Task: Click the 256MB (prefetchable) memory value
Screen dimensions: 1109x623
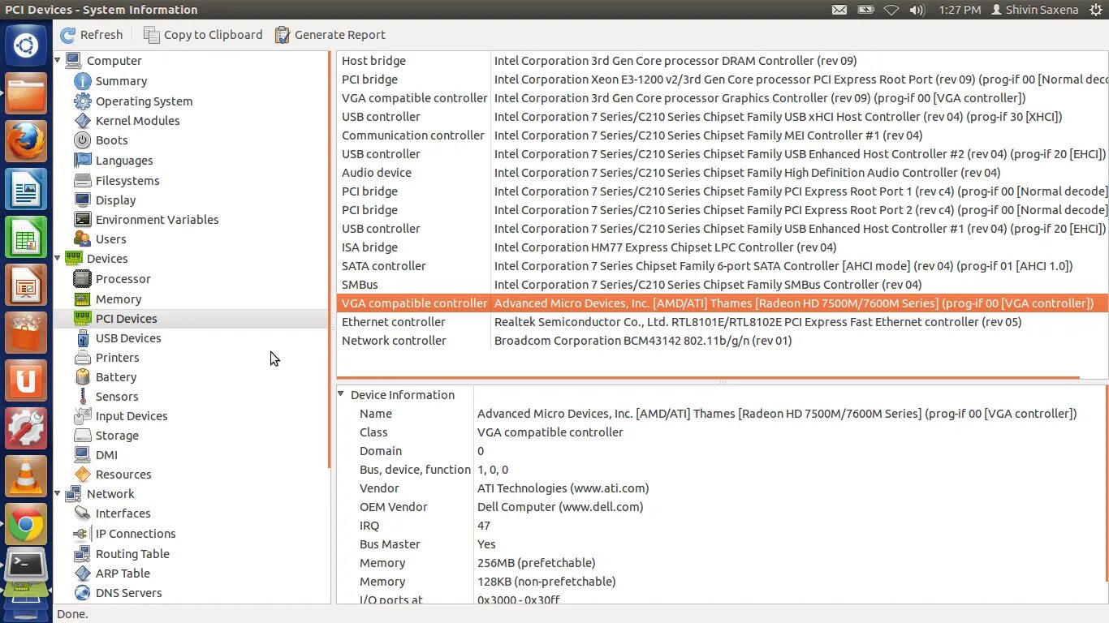Action: [536, 563]
